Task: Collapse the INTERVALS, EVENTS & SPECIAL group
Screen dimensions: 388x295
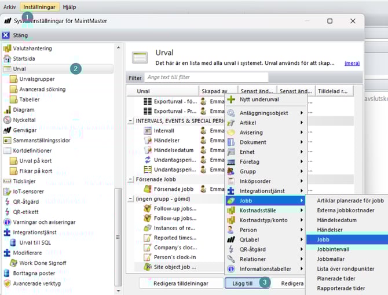Action: pos(131,120)
